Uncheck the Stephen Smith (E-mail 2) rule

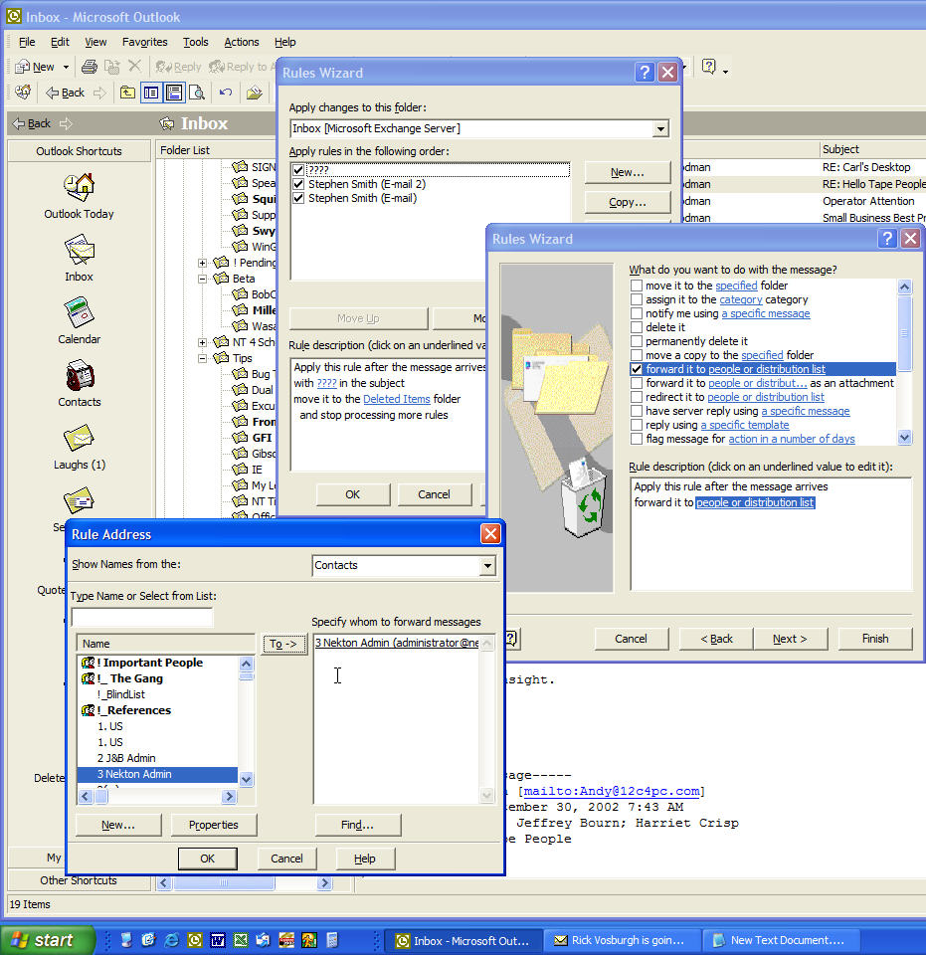click(x=298, y=184)
